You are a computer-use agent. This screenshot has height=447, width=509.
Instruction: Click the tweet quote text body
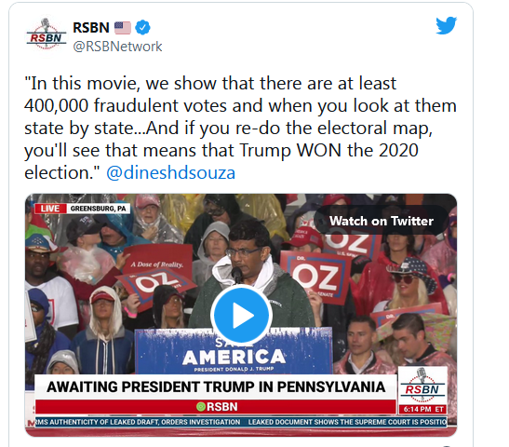(x=240, y=128)
